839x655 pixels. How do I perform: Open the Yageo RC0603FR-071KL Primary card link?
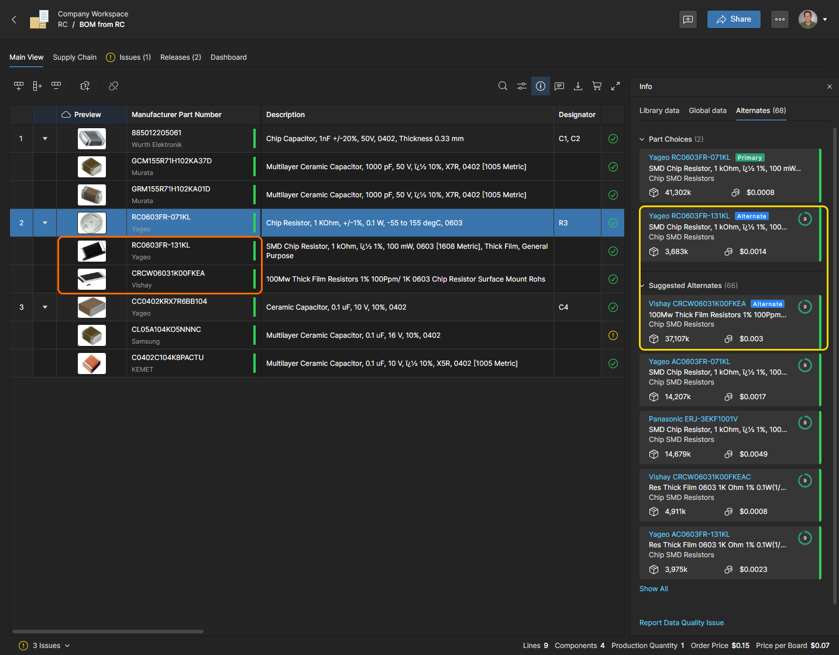[x=689, y=157]
